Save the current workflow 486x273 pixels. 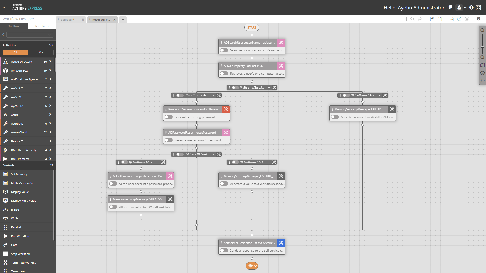432,19
